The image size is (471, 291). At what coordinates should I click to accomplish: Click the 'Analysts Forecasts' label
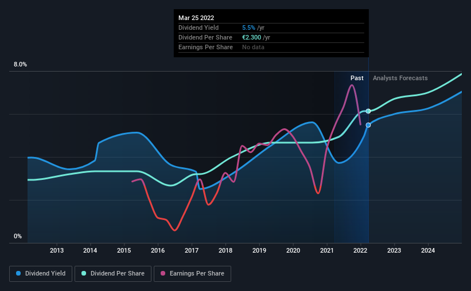pos(400,78)
